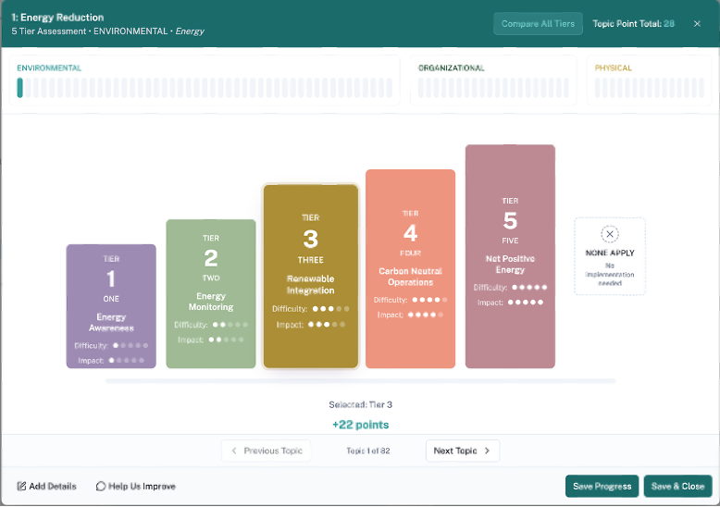
Task: Switch to the Physical category section
Action: pyautogui.click(x=613, y=68)
